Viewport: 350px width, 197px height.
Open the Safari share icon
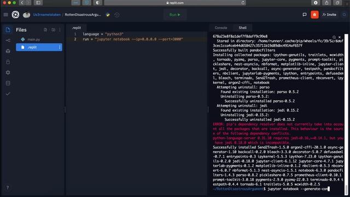click(x=326, y=3)
